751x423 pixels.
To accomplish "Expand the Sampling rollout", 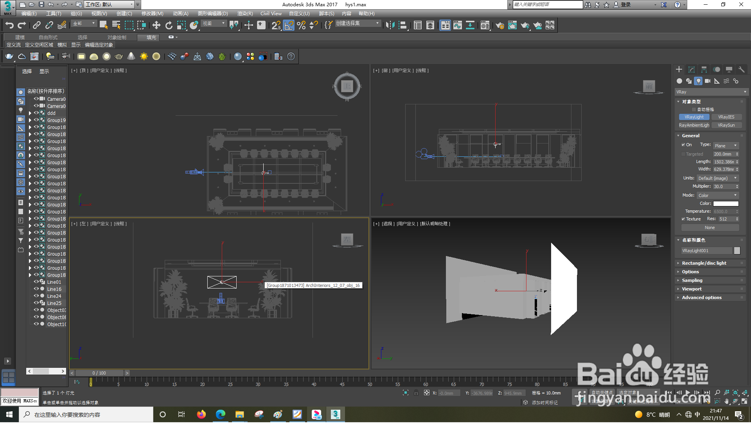I will [x=692, y=280].
